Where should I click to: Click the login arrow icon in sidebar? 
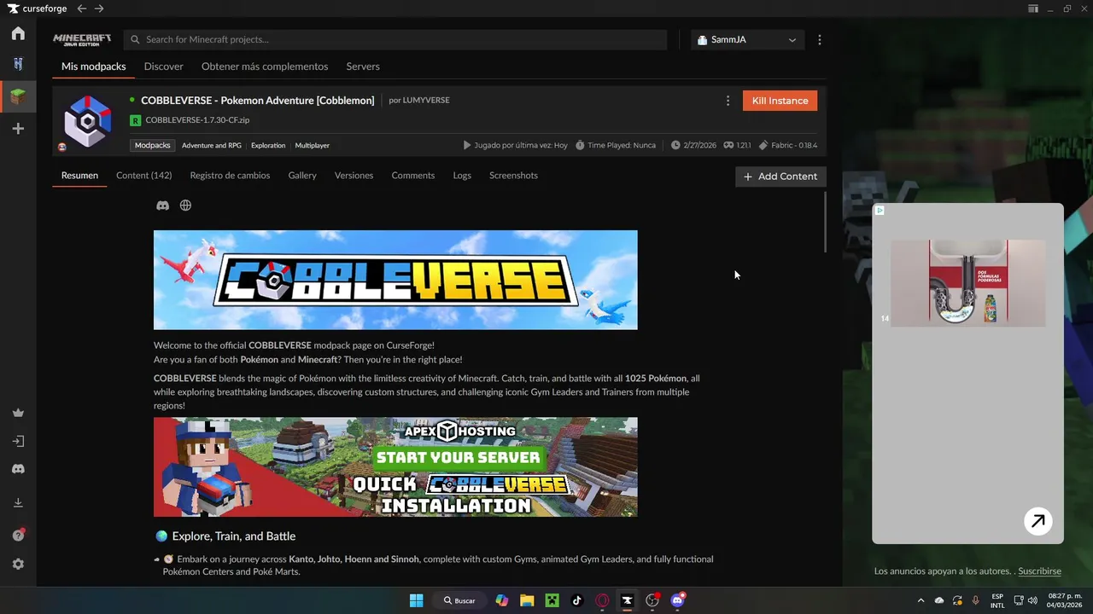click(18, 441)
